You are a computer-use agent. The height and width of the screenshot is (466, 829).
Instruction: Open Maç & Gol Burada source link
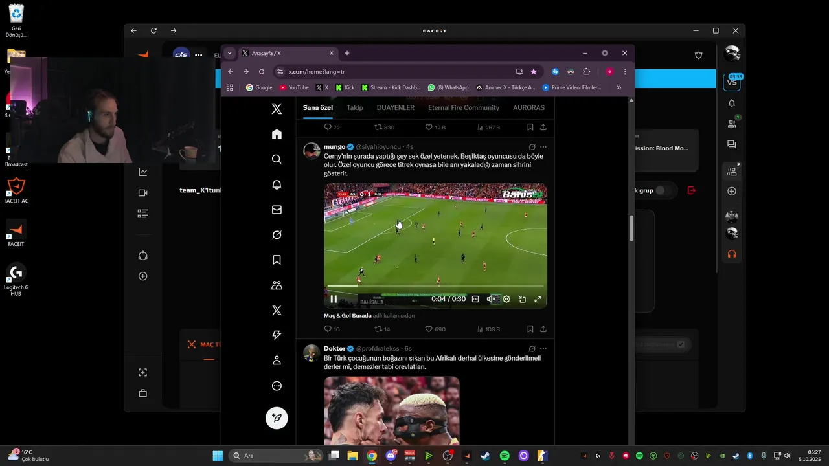click(348, 315)
